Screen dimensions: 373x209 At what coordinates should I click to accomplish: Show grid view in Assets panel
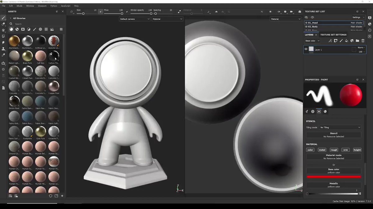coord(61,29)
